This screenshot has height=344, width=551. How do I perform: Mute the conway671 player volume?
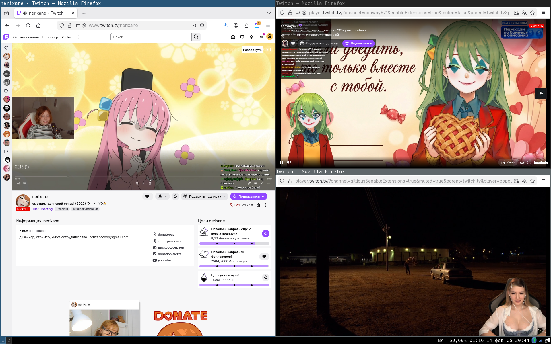[x=289, y=162]
